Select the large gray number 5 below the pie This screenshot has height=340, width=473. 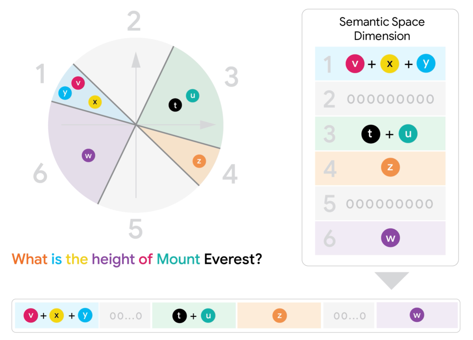click(135, 229)
